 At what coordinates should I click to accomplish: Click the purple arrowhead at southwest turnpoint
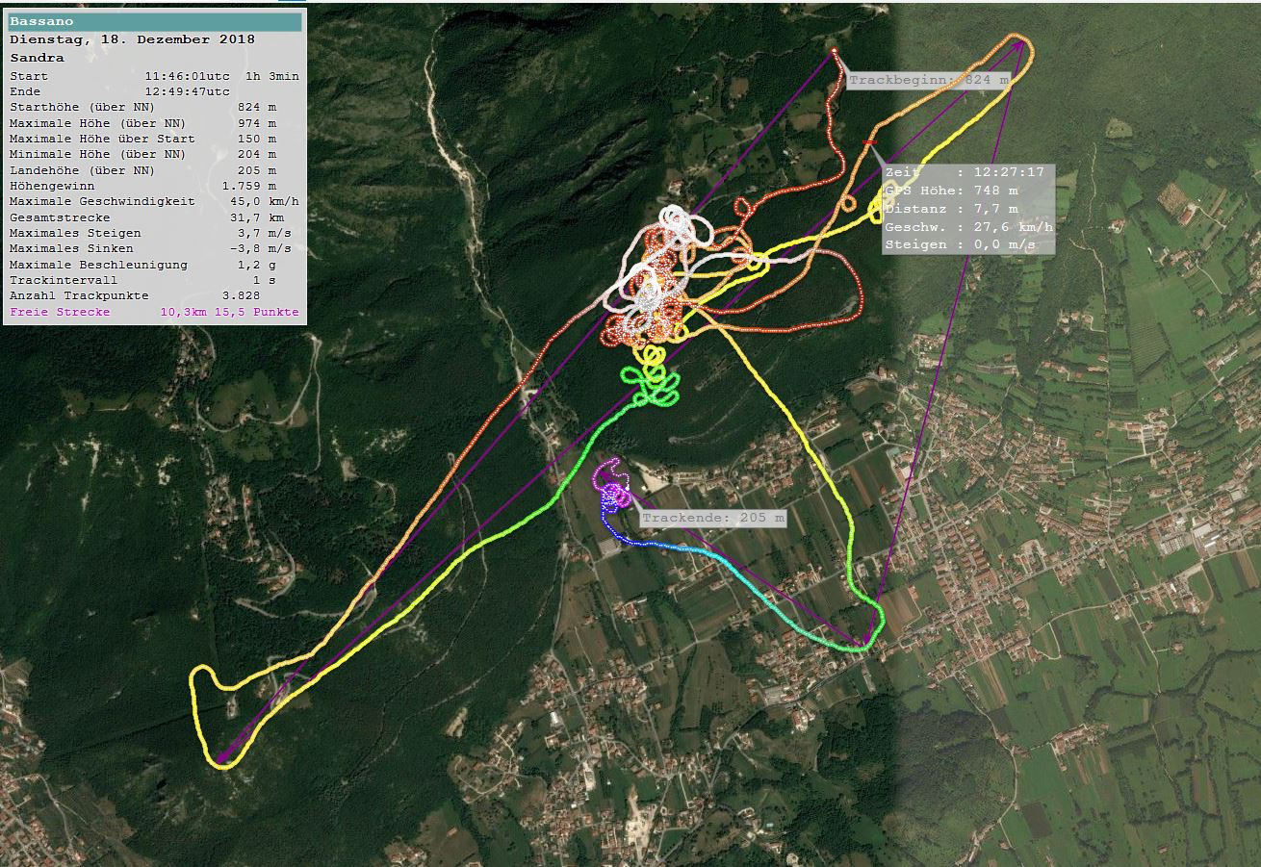click(x=221, y=760)
